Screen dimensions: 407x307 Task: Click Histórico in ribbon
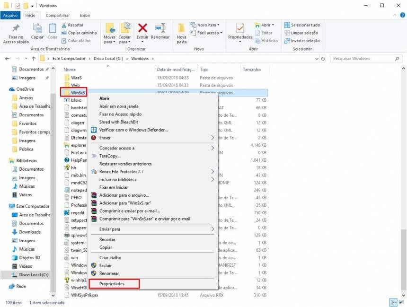coord(266,41)
